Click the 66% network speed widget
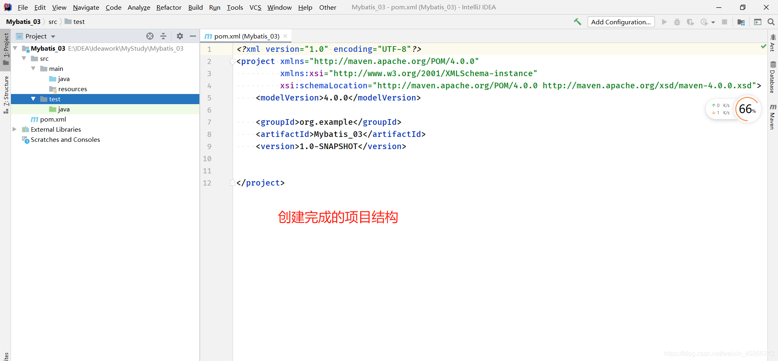This screenshot has width=778, height=361. click(x=747, y=109)
